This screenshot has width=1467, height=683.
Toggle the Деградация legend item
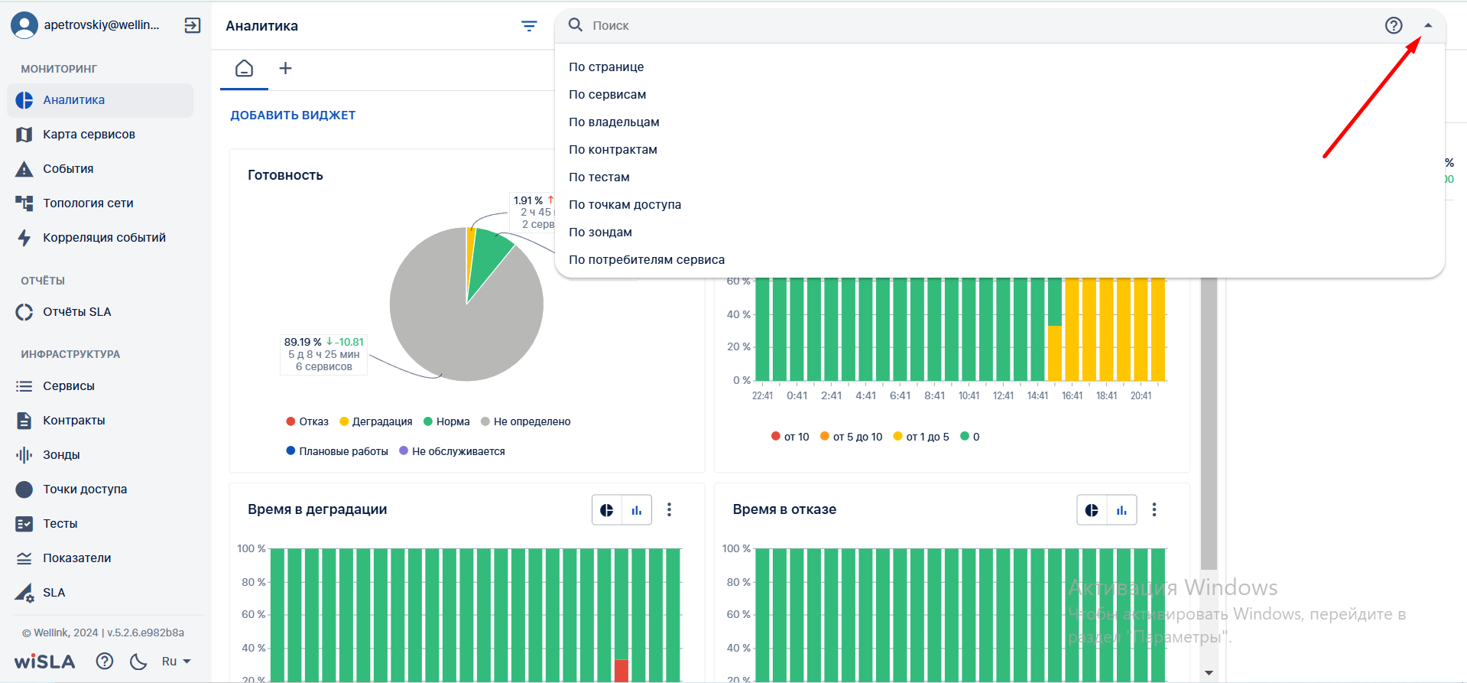click(375, 422)
